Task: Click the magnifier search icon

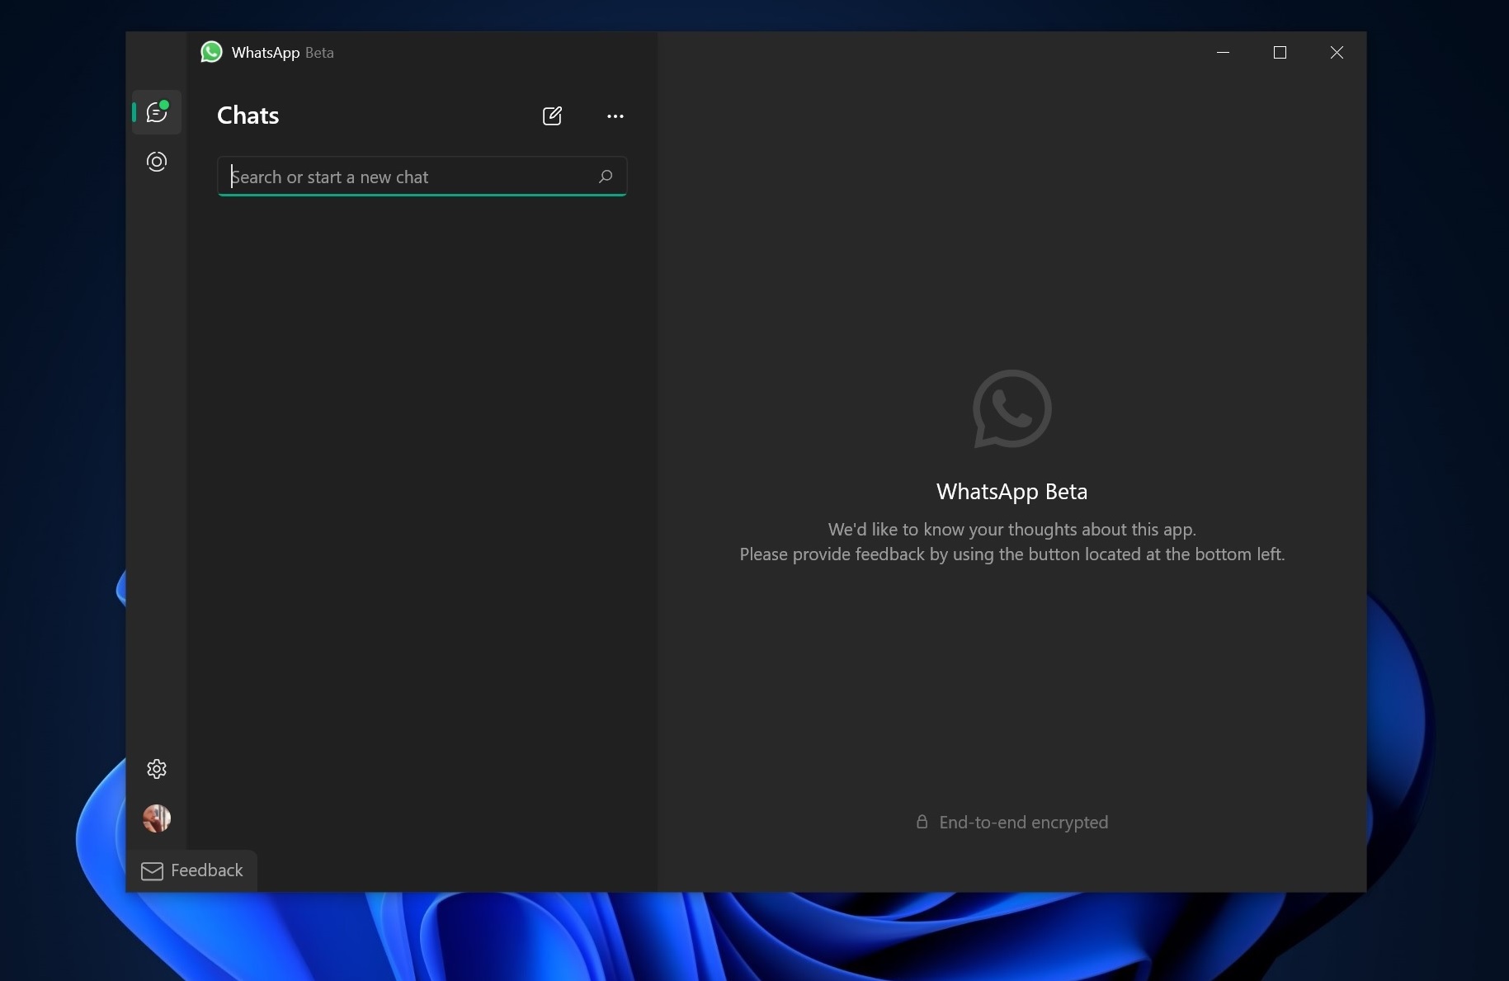Action: [606, 177]
